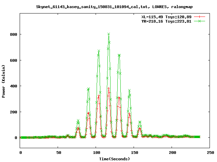This screenshot has height=162, width=217.
Task: Click the 100 tick label on the x-axis
Action: point(96,153)
